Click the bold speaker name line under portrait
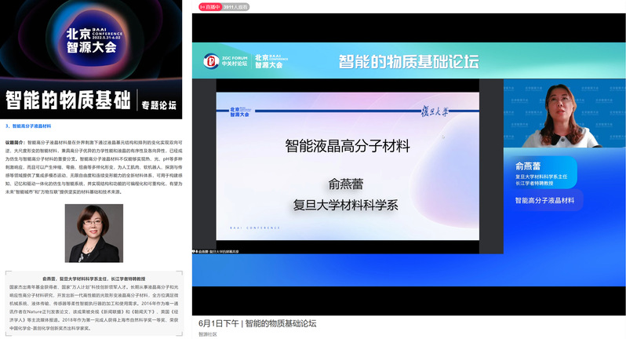626x339 pixels. point(93,279)
